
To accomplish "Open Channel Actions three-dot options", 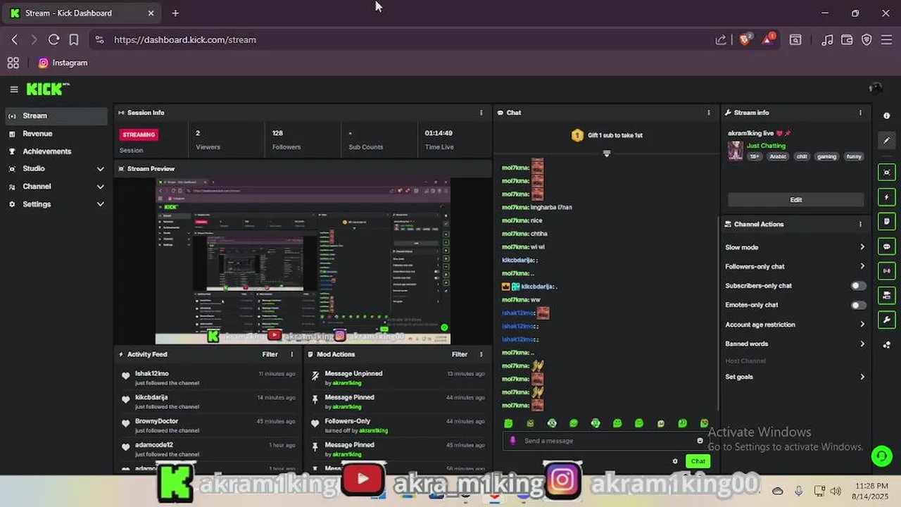I will (x=860, y=224).
